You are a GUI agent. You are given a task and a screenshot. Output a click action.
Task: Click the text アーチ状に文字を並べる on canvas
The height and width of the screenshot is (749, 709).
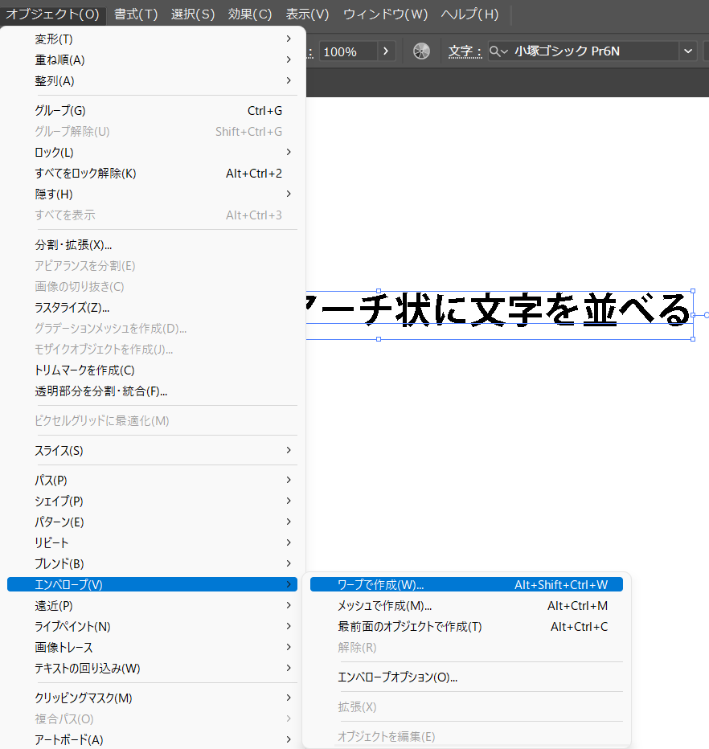pyautogui.click(x=498, y=310)
